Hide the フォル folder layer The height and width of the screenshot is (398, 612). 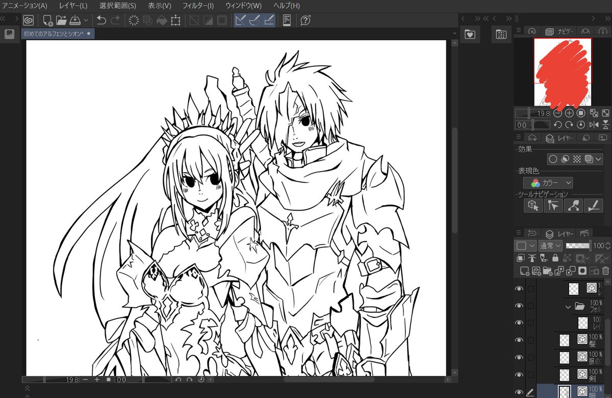pyautogui.click(x=519, y=306)
